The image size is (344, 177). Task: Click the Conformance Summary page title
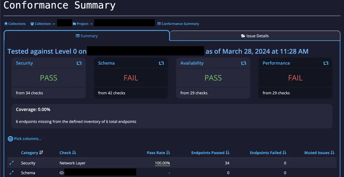(x=60, y=5)
